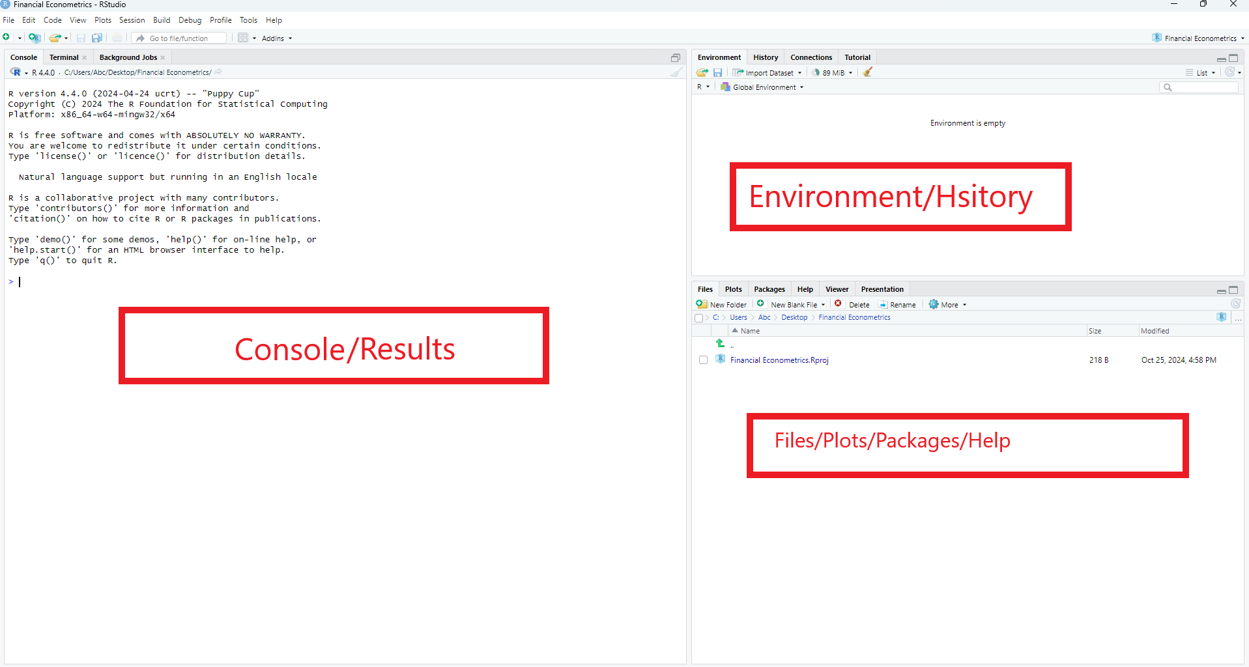Image resolution: width=1249 pixels, height=667 pixels.
Task: Open the Financial Econometrics.Rproj file link
Action: tap(779, 360)
